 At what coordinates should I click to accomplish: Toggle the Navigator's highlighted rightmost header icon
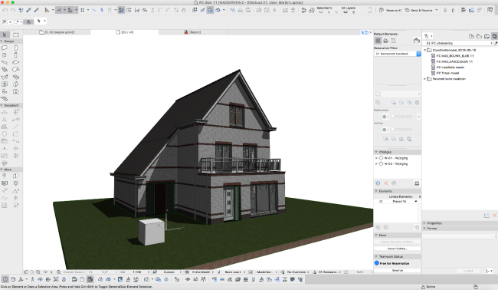click(x=494, y=36)
